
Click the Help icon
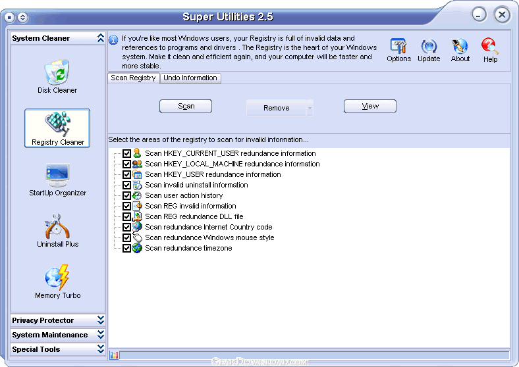(490, 50)
